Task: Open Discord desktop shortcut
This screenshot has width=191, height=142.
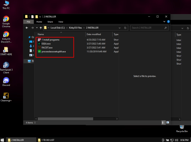Action: (6, 82)
